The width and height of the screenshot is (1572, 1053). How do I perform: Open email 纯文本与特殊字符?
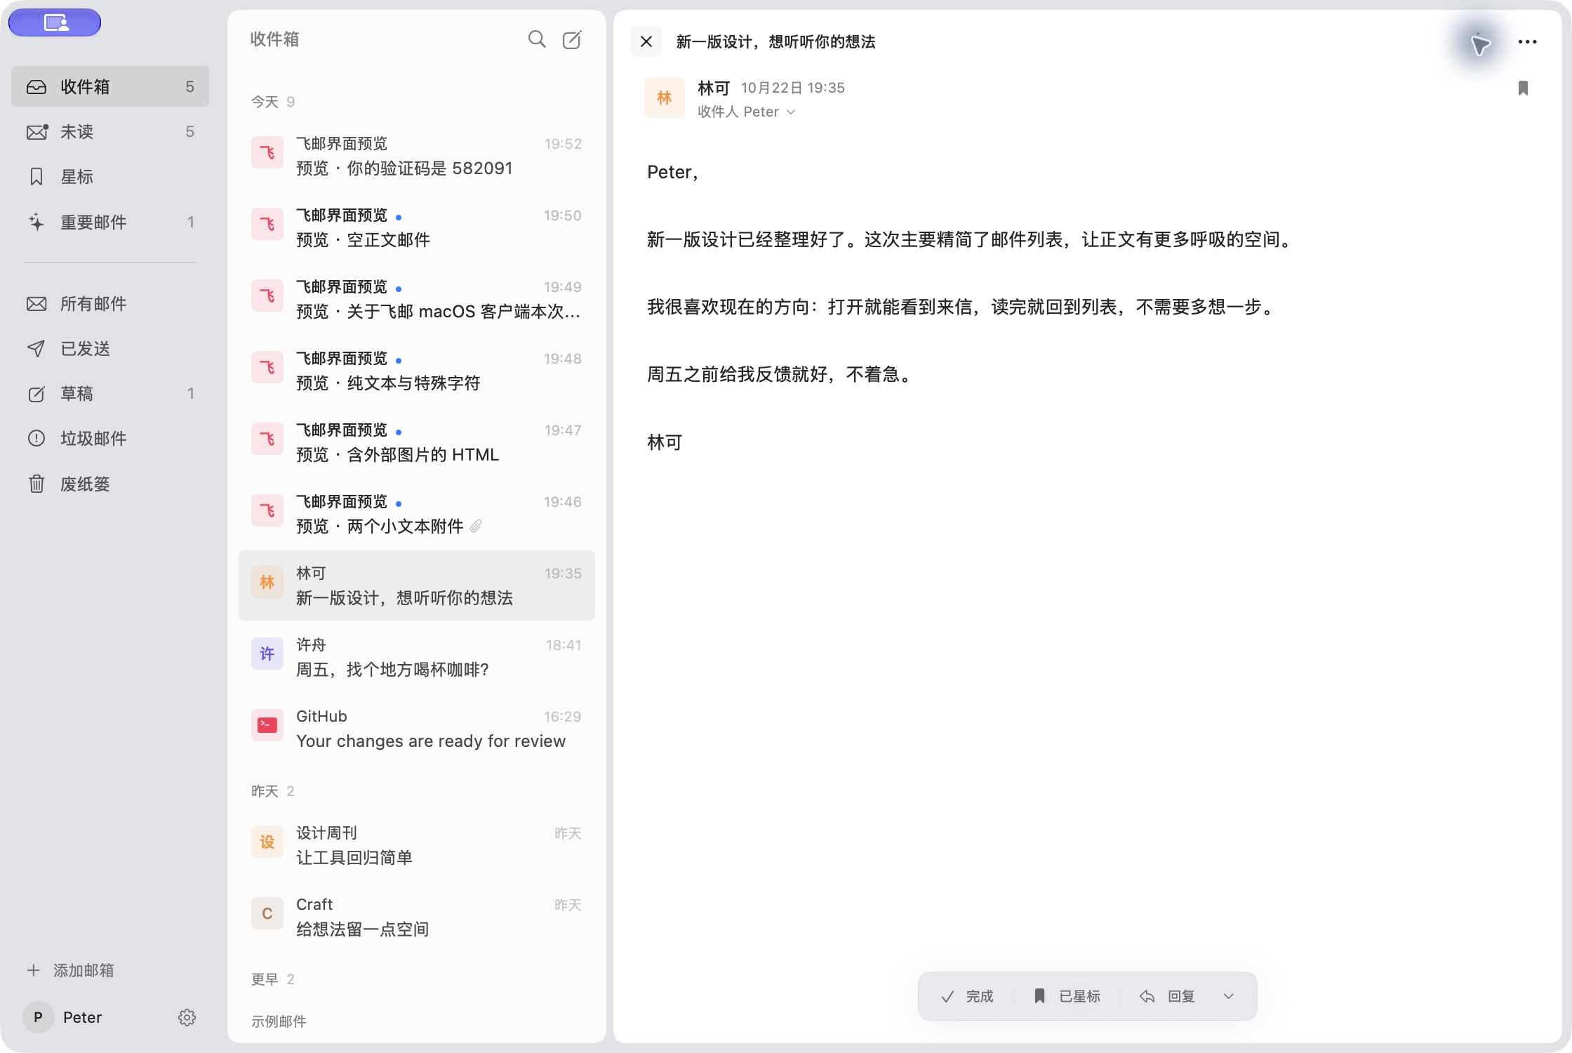tap(417, 371)
